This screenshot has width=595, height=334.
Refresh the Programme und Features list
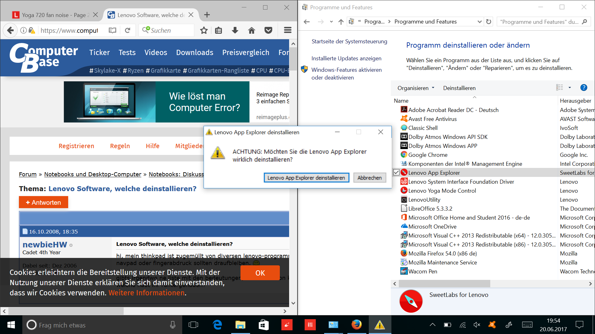click(x=489, y=22)
